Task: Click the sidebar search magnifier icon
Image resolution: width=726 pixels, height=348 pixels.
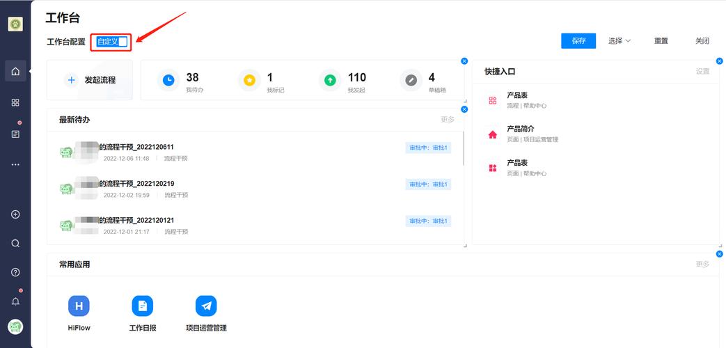Action: tap(15, 244)
